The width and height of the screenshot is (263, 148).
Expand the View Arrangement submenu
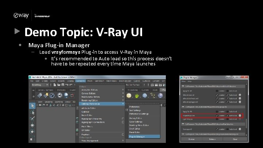(123, 141)
